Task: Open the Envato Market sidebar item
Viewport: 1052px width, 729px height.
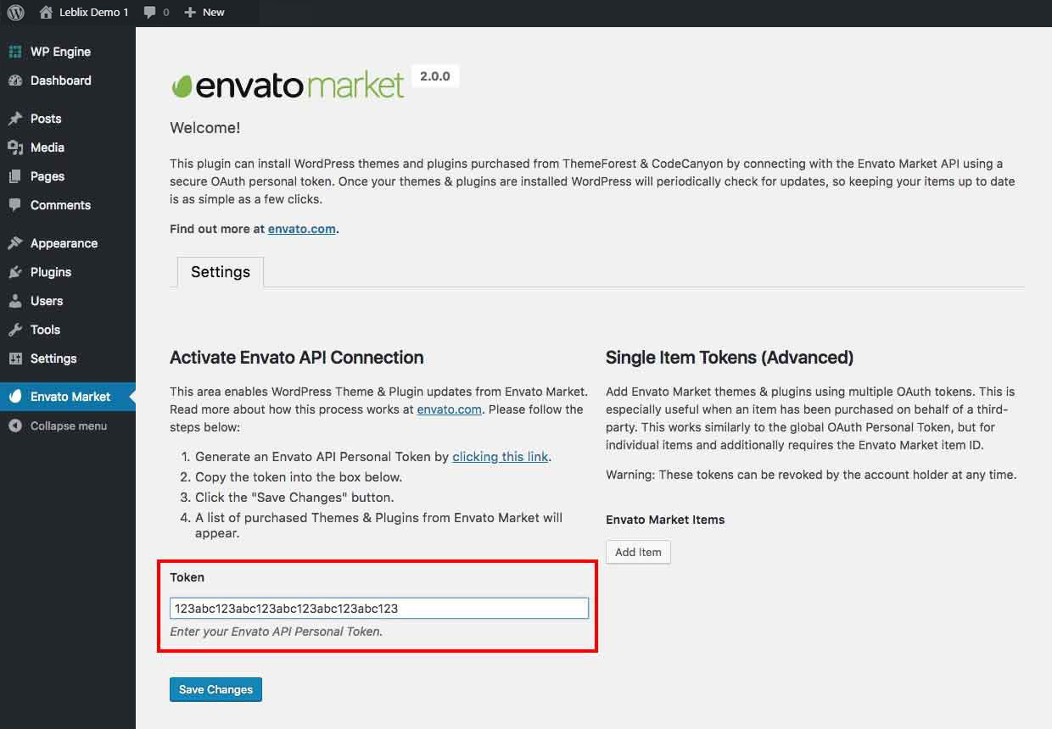Action: click(x=70, y=397)
